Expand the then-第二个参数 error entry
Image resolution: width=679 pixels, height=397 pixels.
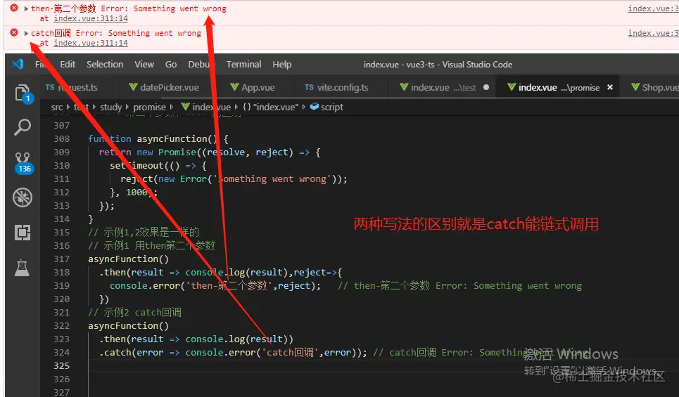(x=26, y=8)
